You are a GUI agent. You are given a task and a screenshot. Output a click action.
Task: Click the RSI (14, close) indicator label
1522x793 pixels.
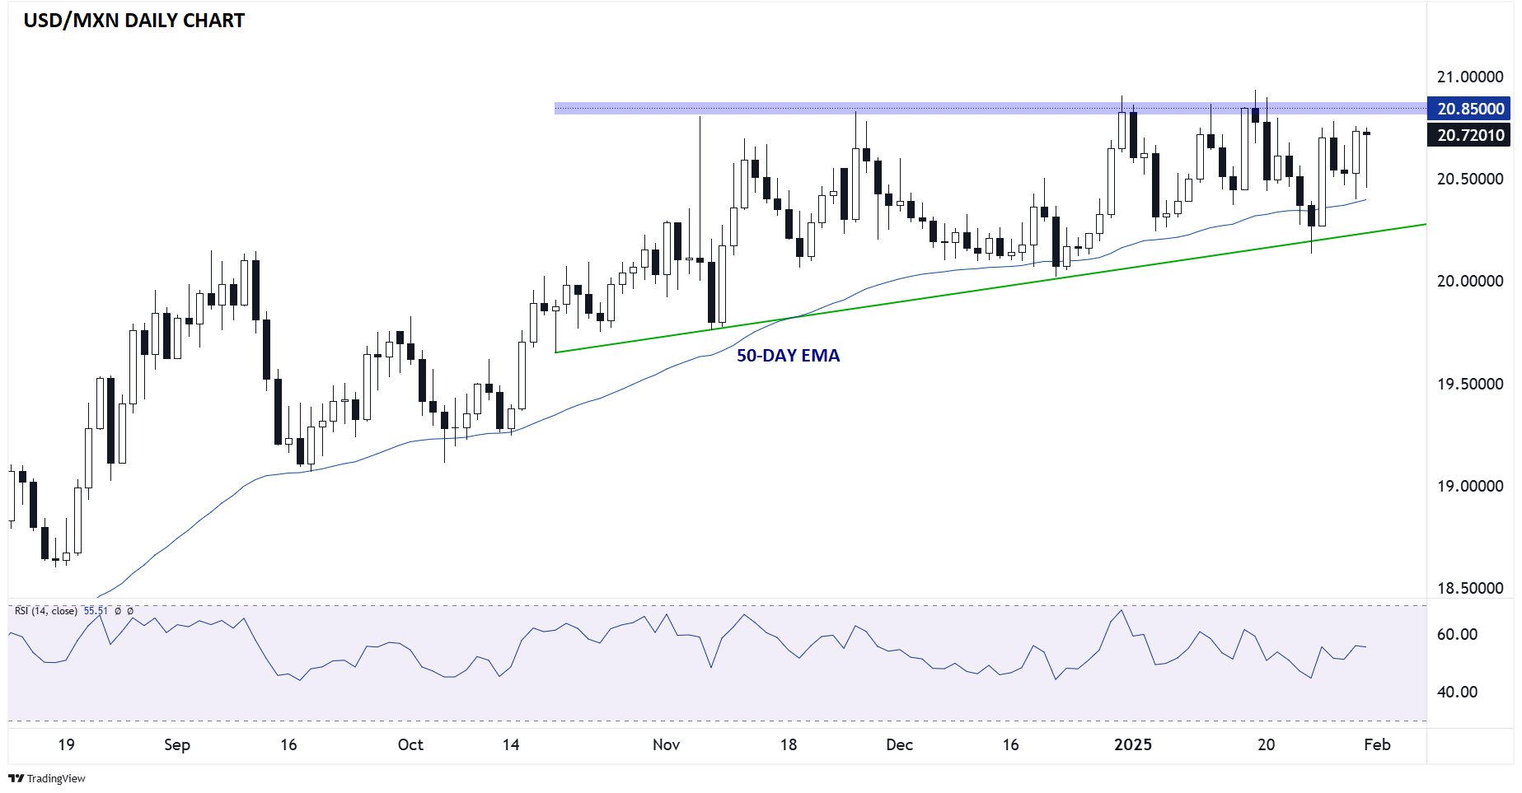pyautogui.click(x=46, y=611)
